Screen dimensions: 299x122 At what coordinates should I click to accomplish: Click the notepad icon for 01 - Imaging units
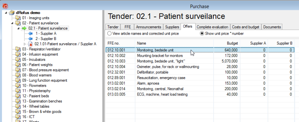click(18, 18)
